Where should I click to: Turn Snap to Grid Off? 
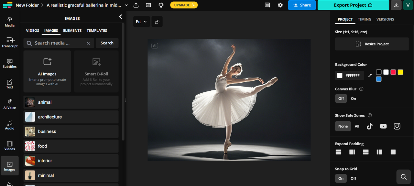point(354,178)
